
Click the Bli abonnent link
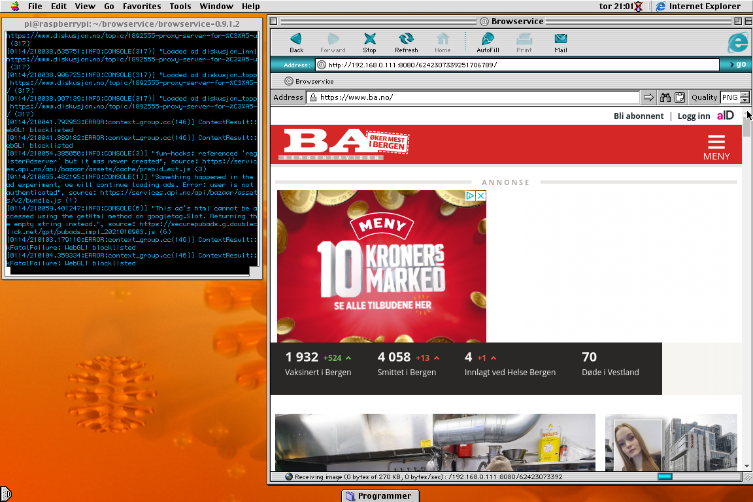[638, 116]
